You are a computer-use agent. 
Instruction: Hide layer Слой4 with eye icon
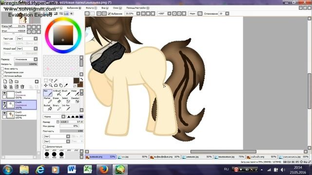(4, 103)
